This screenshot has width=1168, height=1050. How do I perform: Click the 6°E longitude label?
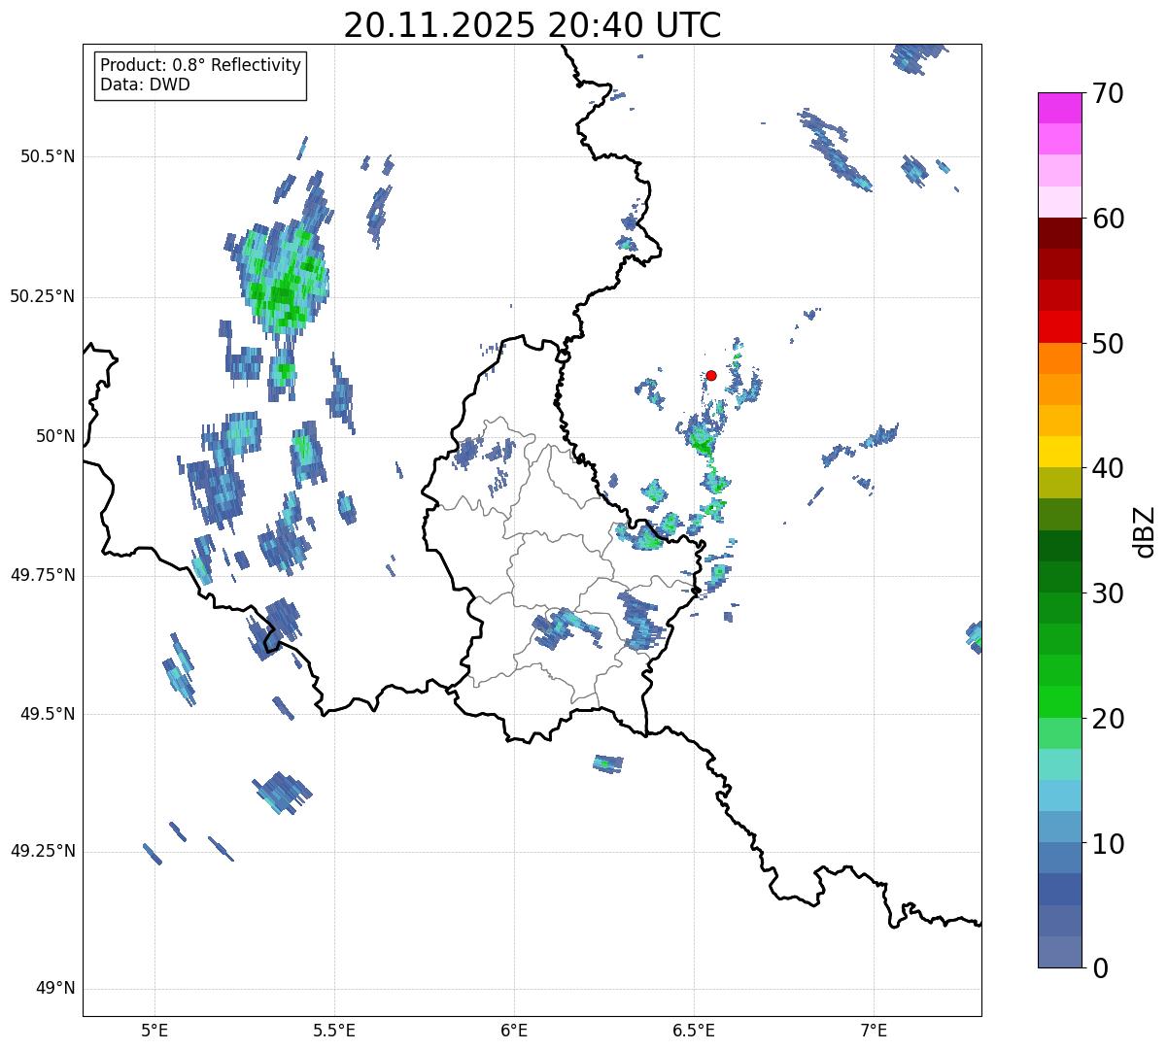pos(514,1030)
